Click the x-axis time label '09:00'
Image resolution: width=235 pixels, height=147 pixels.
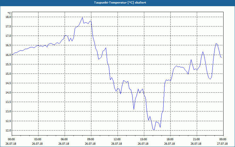coord(91,139)
